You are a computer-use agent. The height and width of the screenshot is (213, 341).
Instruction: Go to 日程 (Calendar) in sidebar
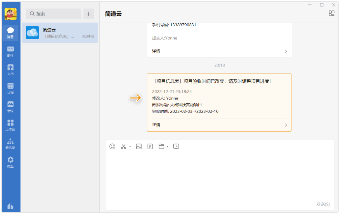point(10,88)
